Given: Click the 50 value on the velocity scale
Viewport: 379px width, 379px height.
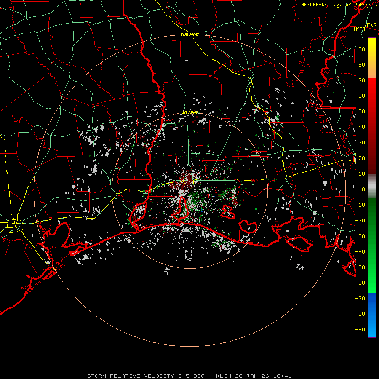Looking at the screenshot, I should click(x=362, y=112).
